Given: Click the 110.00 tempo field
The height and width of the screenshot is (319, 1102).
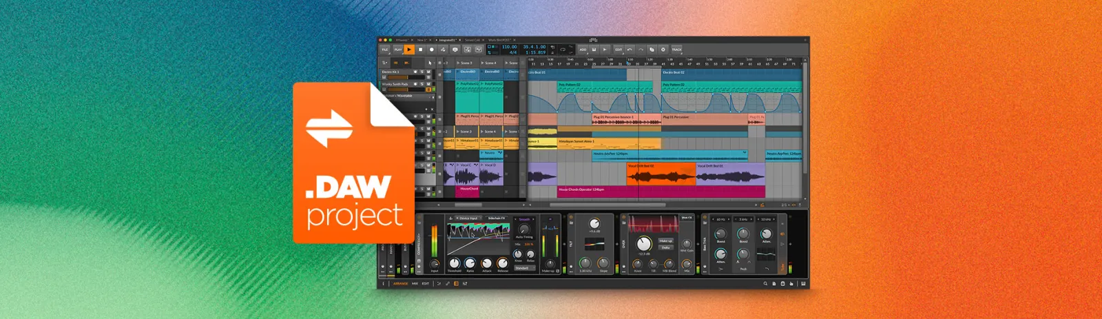Looking at the screenshot, I should (x=509, y=47).
